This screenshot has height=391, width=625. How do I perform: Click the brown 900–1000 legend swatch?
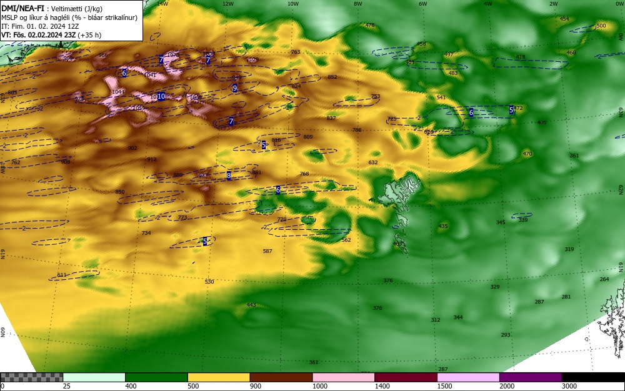281,377
